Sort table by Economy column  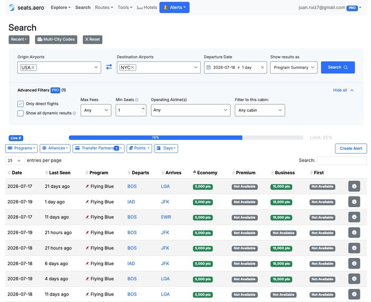point(205,173)
